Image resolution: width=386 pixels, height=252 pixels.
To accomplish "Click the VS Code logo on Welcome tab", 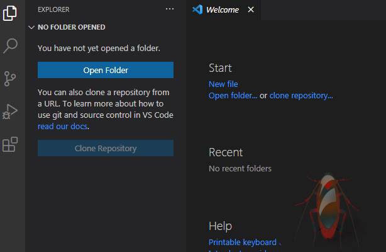I will pyautogui.click(x=197, y=9).
